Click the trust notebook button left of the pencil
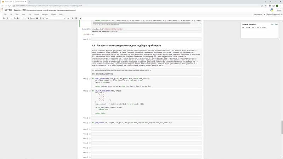The width and height of the screenshot is (283, 159). [258, 14]
